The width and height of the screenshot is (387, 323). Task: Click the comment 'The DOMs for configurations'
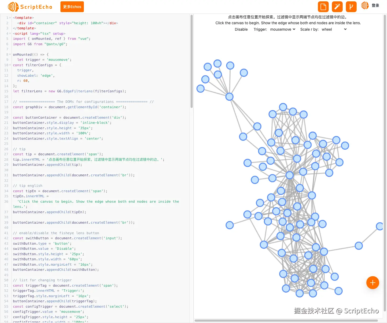pos(85,102)
